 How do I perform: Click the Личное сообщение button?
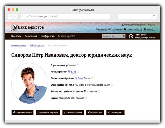(x=73, y=112)
